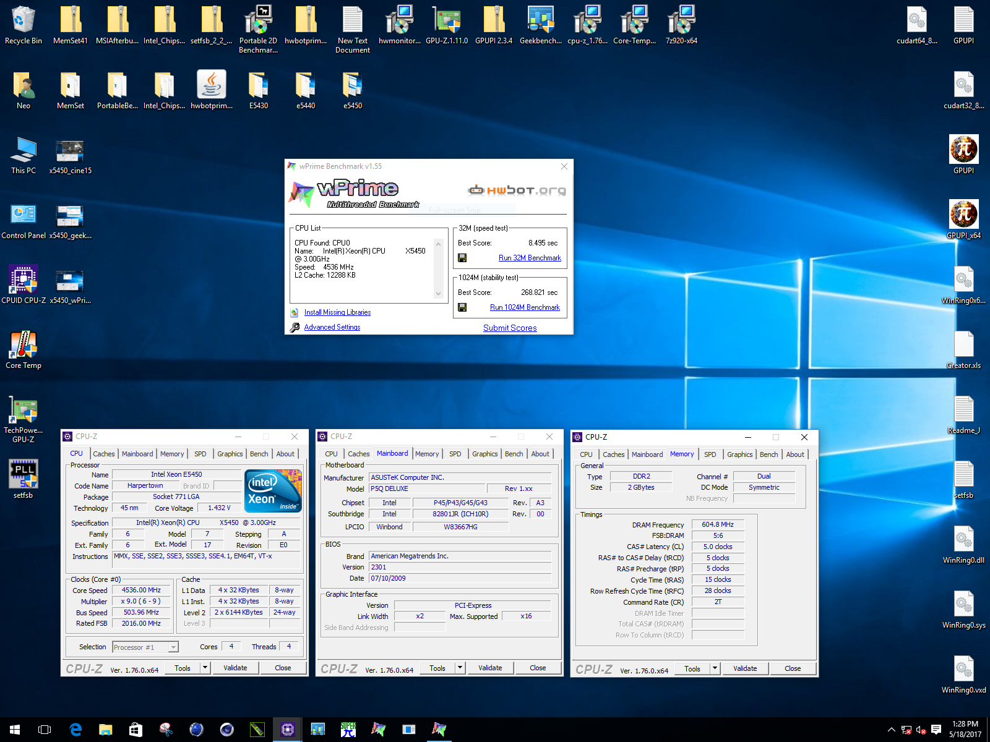Image resolution: width=990 pixels, height=742 pixels.
Task: Open Install Missing Libraries link
Action: coord(337,312)
